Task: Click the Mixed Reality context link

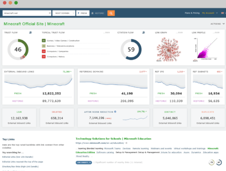Action: pyautogui.click(x=82, y=156)
